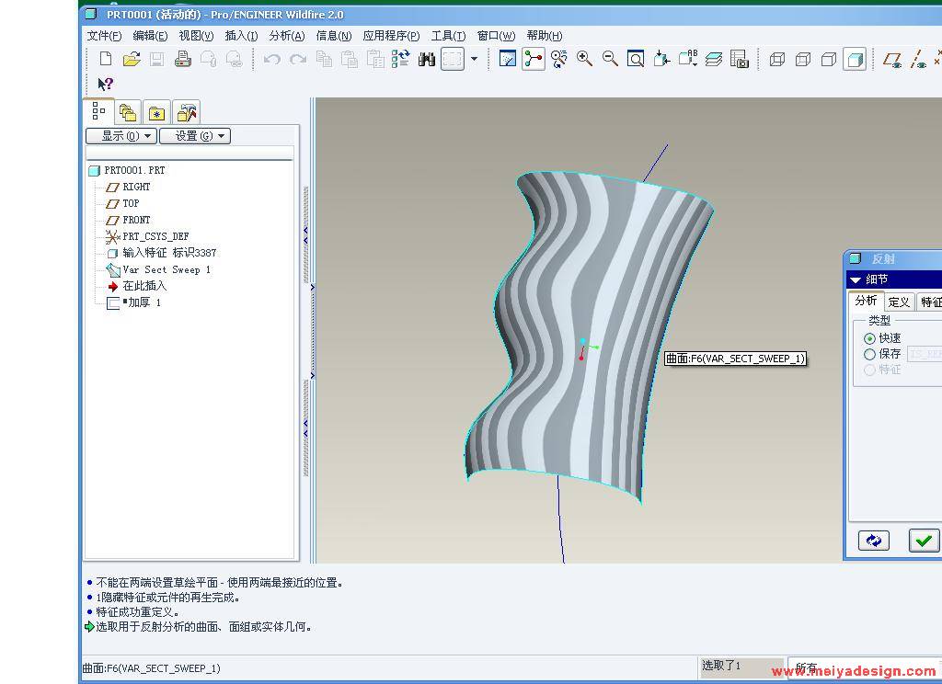Screen dimensions: 942x684
Task: Switch to the 定义 tab
Action: (x=899, y=302)
